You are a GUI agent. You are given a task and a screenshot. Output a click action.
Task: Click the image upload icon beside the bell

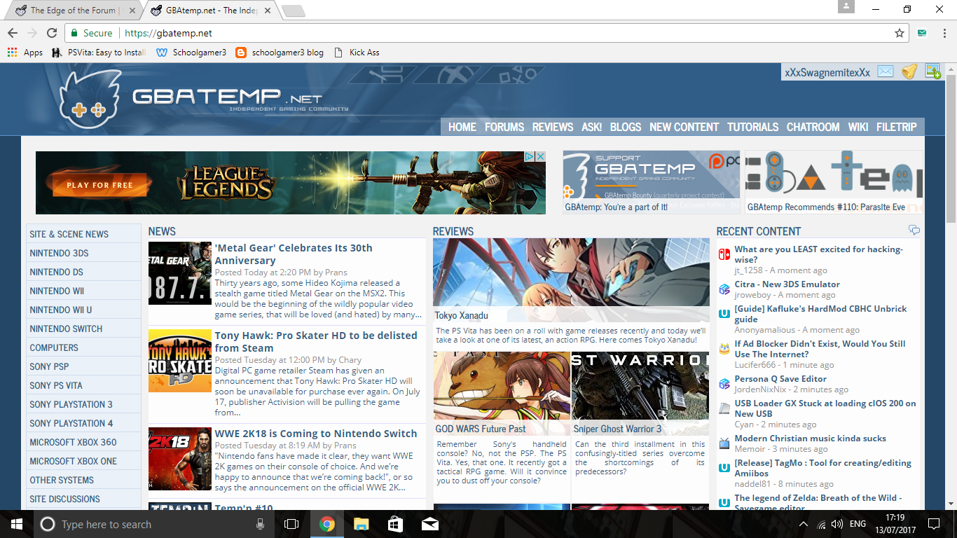tap(932, 71)
